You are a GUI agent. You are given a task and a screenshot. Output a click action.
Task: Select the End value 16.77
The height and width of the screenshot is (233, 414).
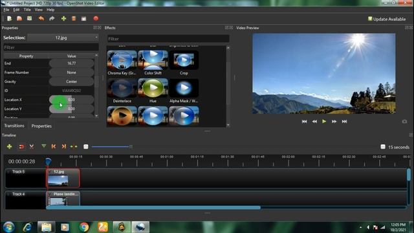[71, 63]
